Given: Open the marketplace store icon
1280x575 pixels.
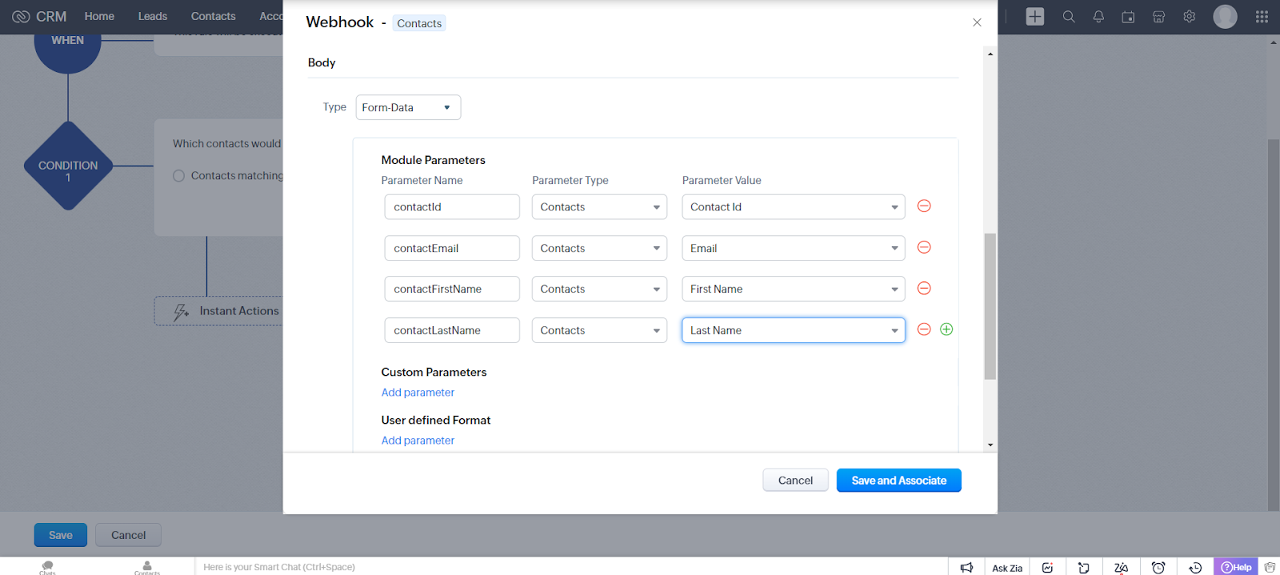Looking at the screenshot, I should click(x=1158, y=16).
